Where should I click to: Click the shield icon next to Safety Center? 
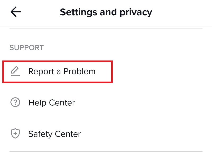point(15,134)
